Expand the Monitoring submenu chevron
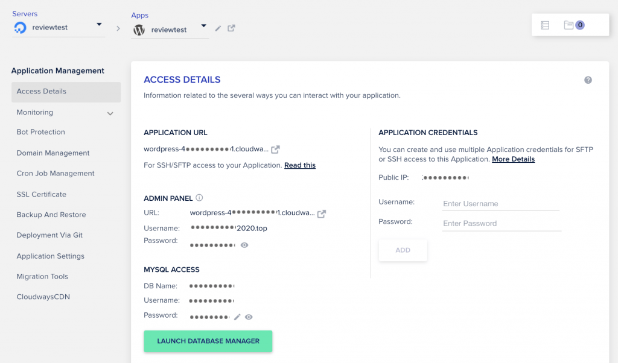This screenshot has height=363, width=618. pos(110,113)
